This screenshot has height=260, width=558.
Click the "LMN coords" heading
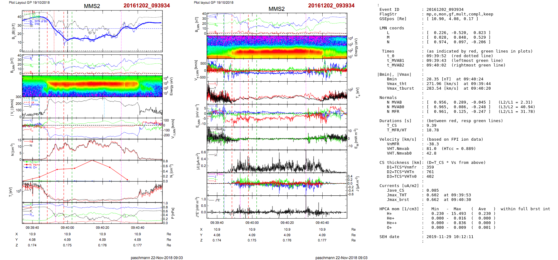click(392, 28)
